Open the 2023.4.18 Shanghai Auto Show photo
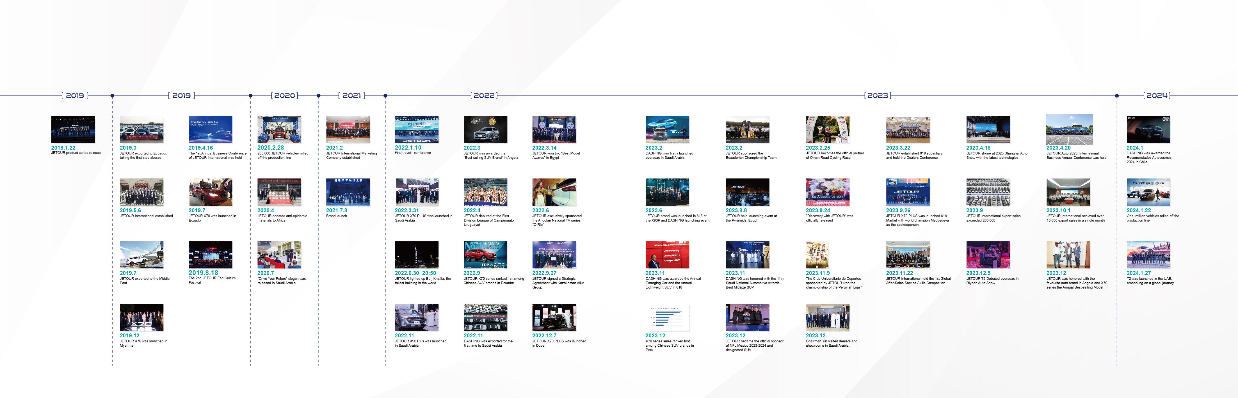 (x=988, y=129)
